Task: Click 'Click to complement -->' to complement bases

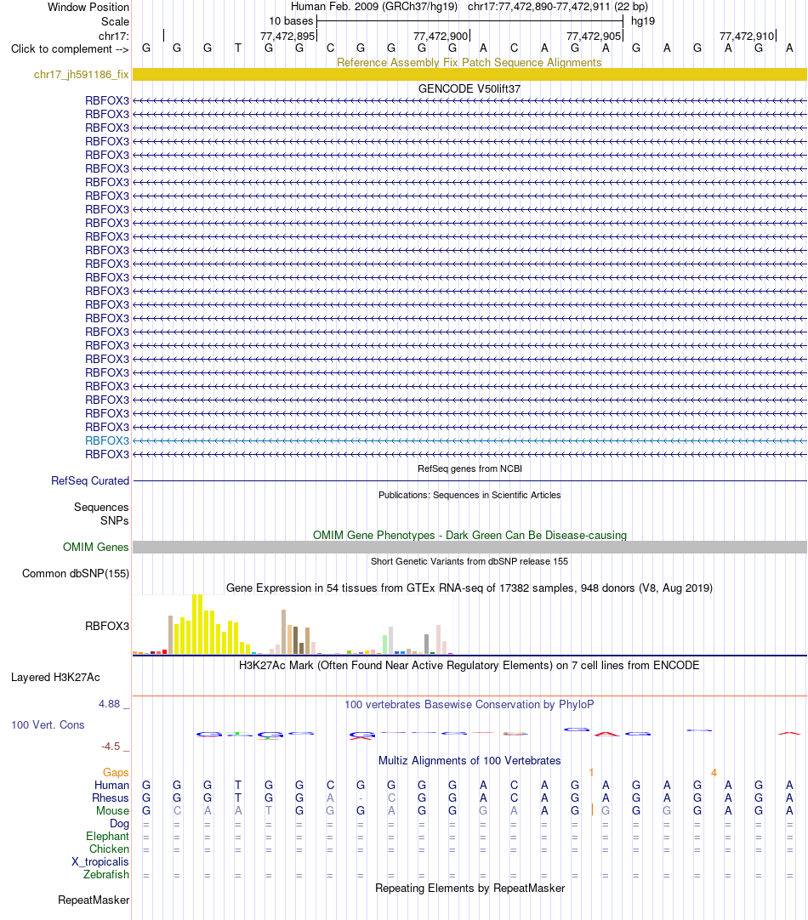Action: (70, 49)
